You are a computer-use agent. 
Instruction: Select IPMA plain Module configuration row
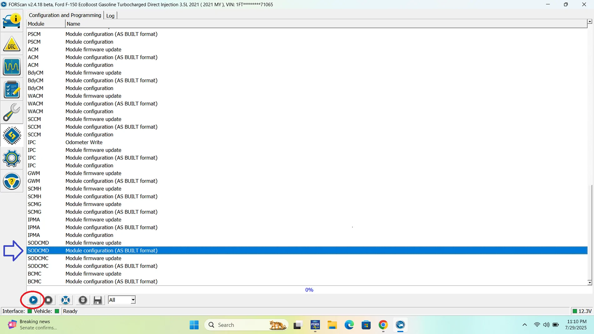(307, 235)
